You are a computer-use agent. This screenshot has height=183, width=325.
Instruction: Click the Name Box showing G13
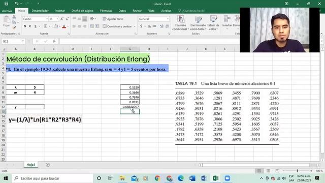pyautogui.click(x=12, y=41)
